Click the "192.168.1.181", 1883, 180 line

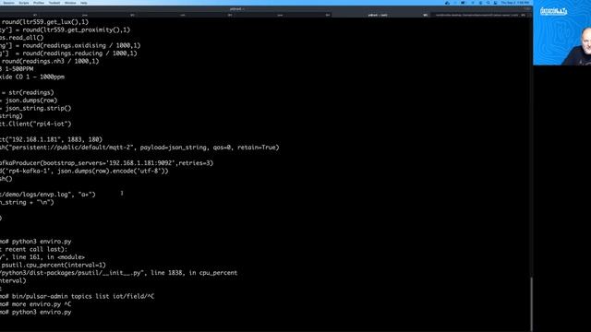pos(52,139)
